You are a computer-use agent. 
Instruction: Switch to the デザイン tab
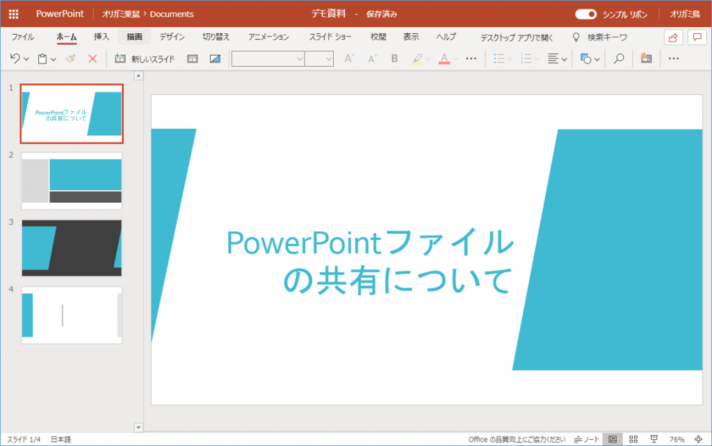click(x=172, y=38)
